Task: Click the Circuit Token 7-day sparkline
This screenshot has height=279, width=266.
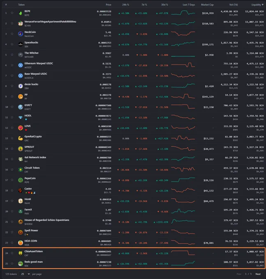Action: point(183,169)
